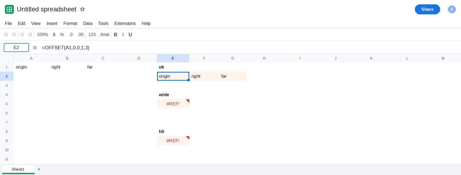This screenshot has width=461, height=175.
Task: Decrease decimal places with the .0 button
Action: pos(71,35)
